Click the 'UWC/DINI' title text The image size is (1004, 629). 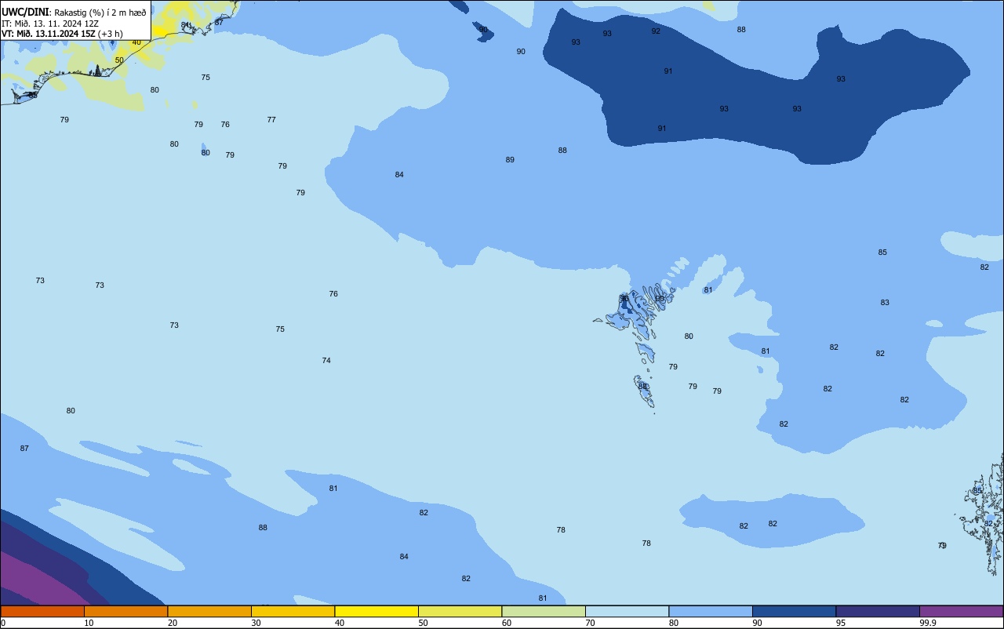point(26,12)
